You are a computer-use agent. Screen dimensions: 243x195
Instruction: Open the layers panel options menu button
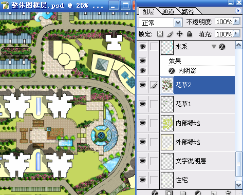click(x=238, y=11)
